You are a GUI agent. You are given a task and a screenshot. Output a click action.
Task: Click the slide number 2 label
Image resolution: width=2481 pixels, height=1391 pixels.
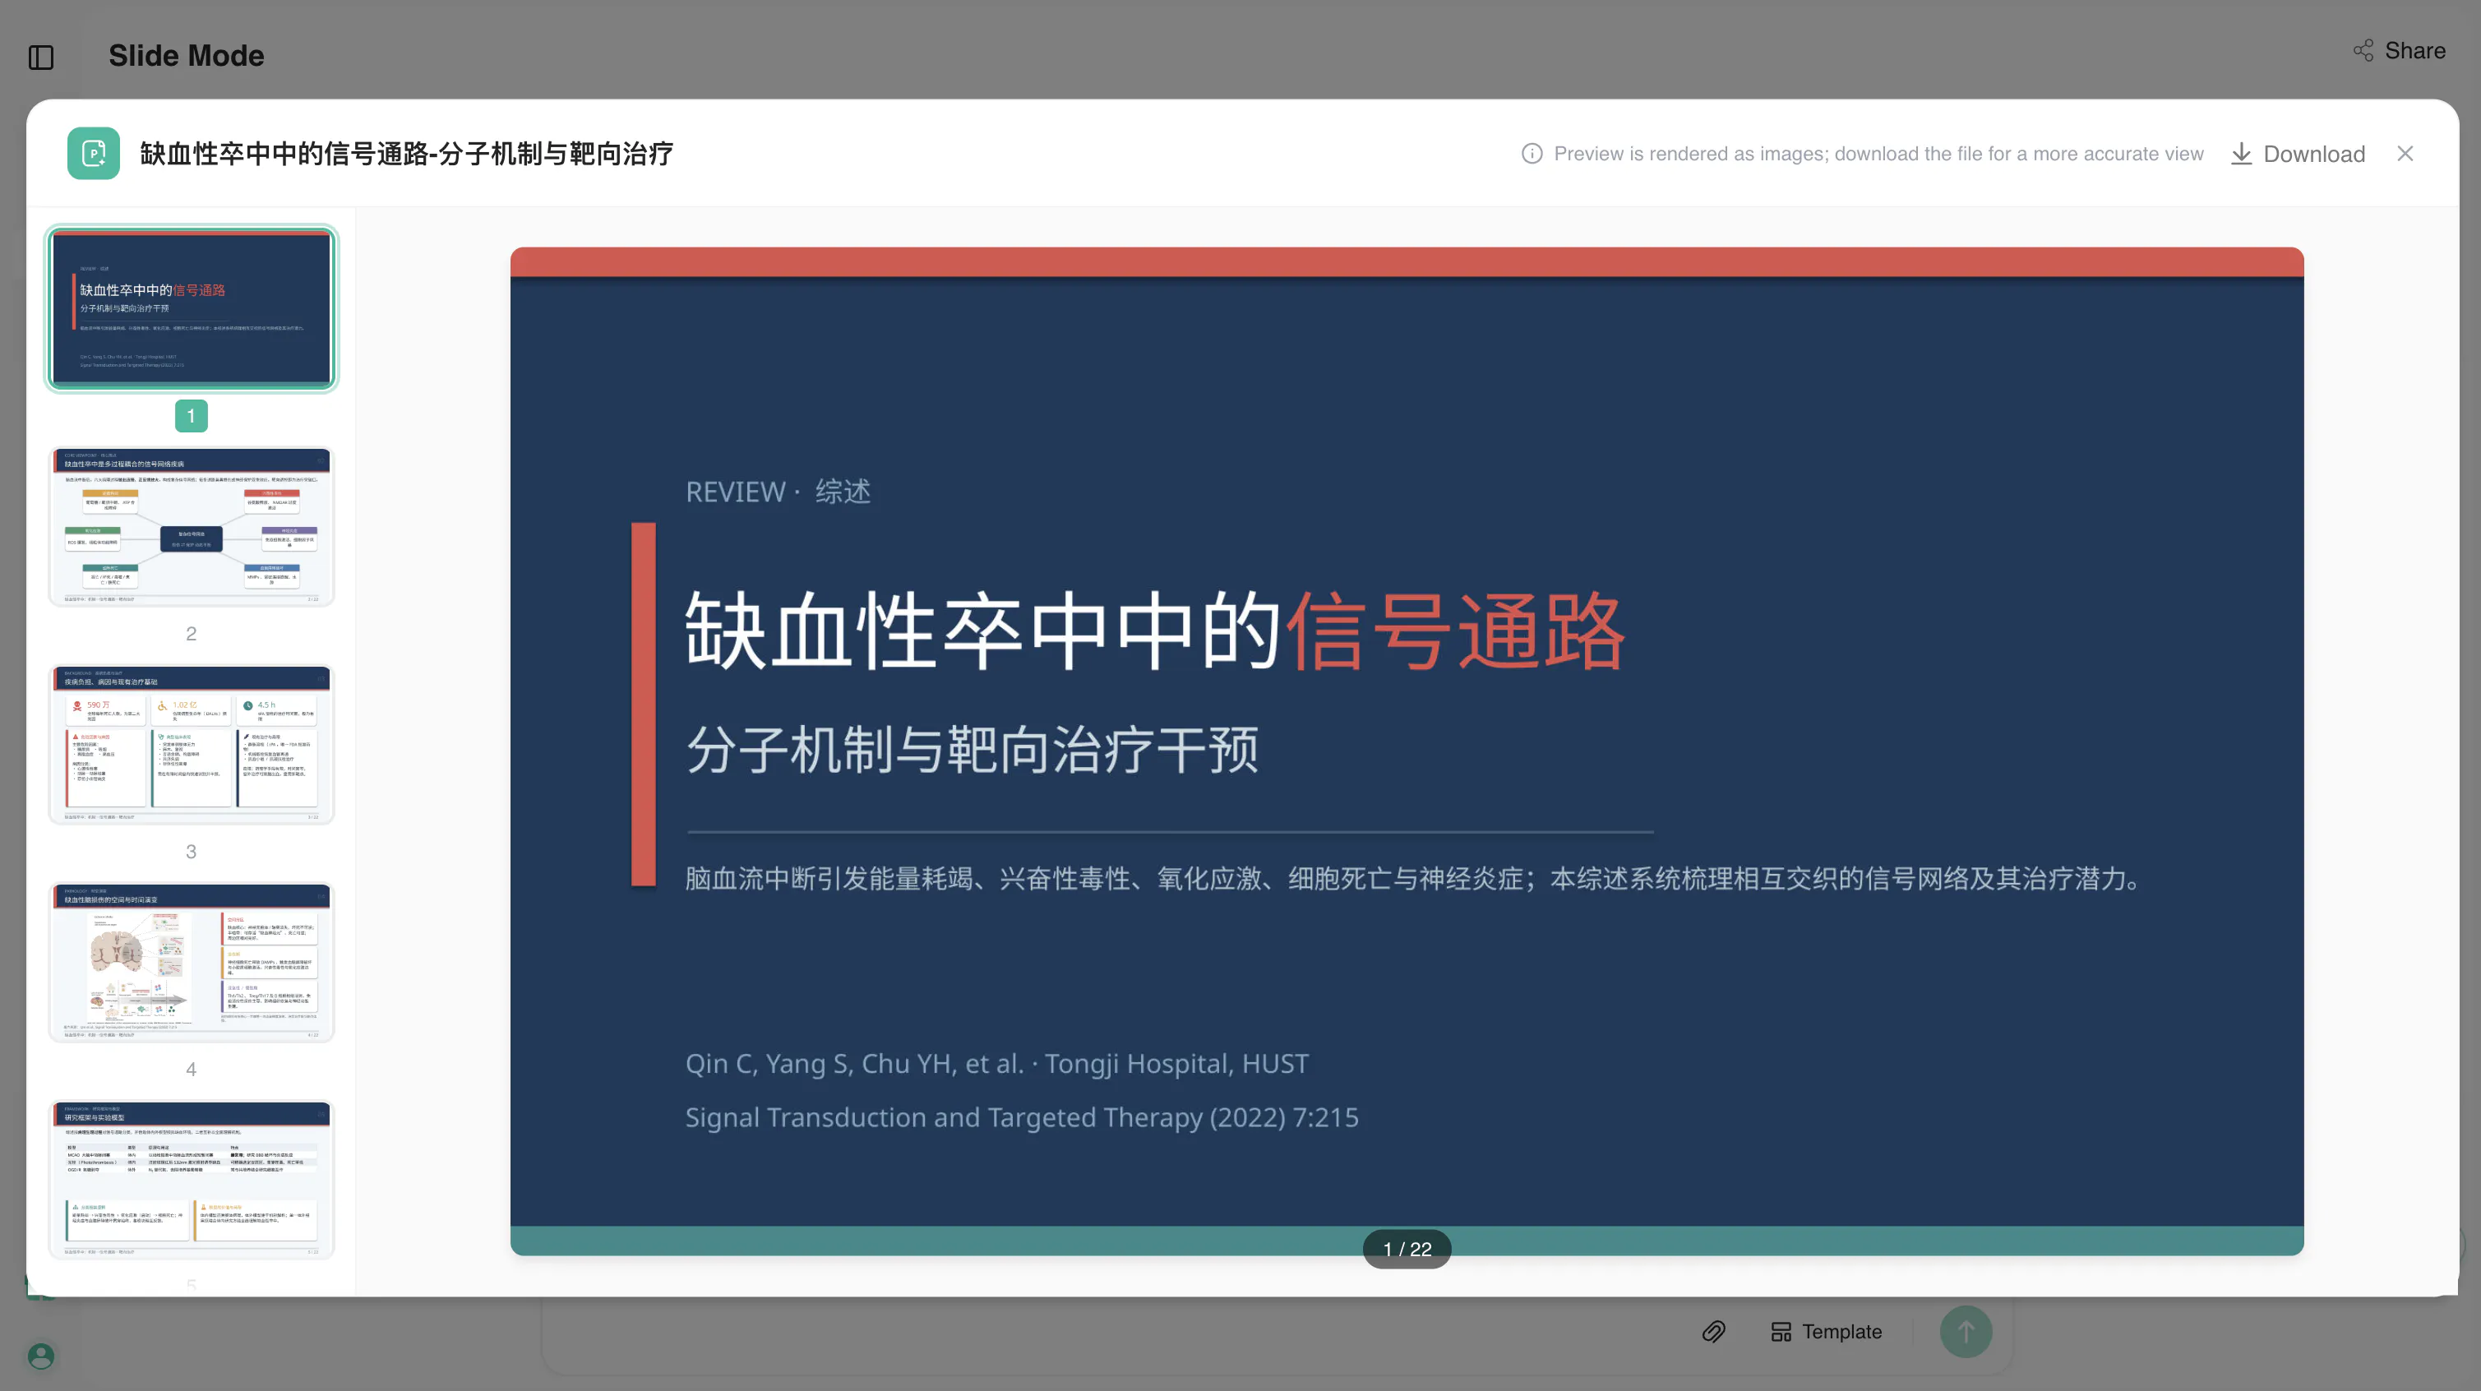point(191,634)
